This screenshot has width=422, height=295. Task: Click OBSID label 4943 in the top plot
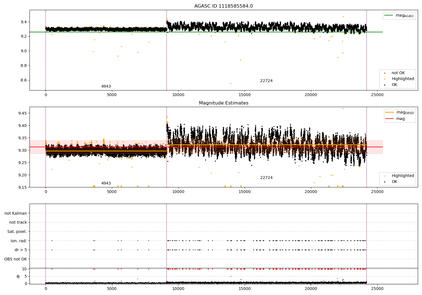coord(106,87)
